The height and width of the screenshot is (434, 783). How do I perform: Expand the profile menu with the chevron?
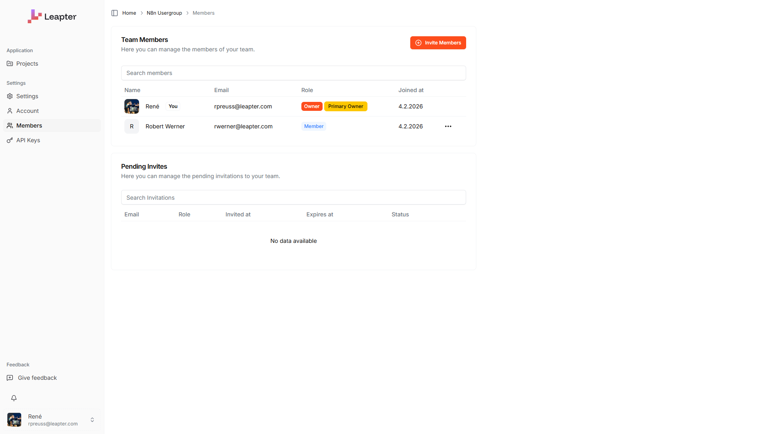pos(93,420)
